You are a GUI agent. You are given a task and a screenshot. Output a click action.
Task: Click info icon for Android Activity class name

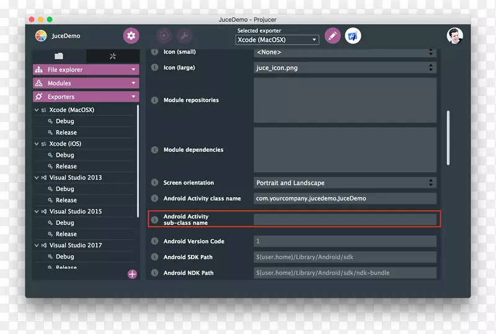click(x=154, y=198)
